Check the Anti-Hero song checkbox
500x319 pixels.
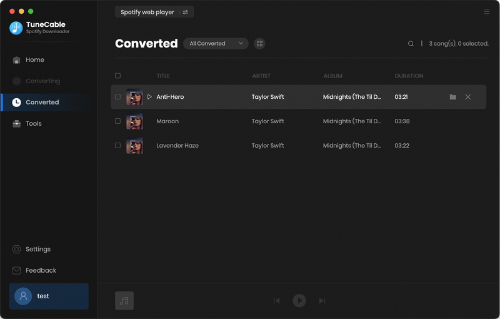coord(117,97)
